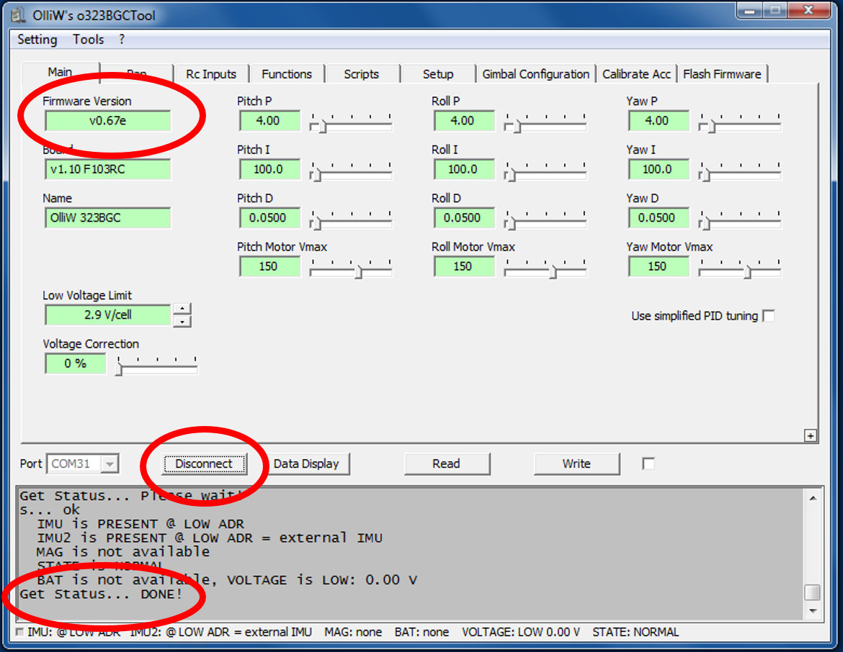Open the Flash Firmware tab
Screen dimensions: 843x652
[x=721, y=74]
